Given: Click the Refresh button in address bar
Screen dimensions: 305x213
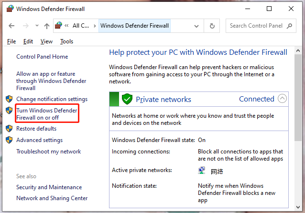Looking at the screenshot, I should 212,26.
